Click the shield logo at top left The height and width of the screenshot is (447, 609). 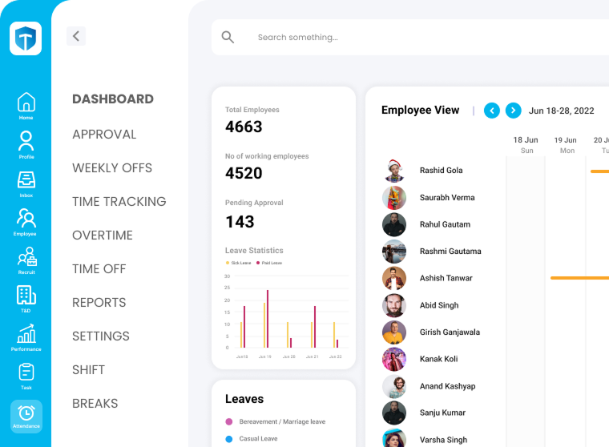pyautogui.click(x=26, y=38)
